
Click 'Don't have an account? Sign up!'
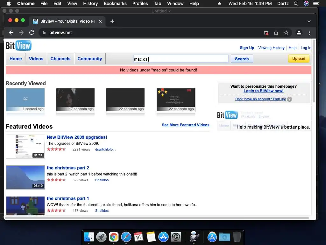[260, 99]
